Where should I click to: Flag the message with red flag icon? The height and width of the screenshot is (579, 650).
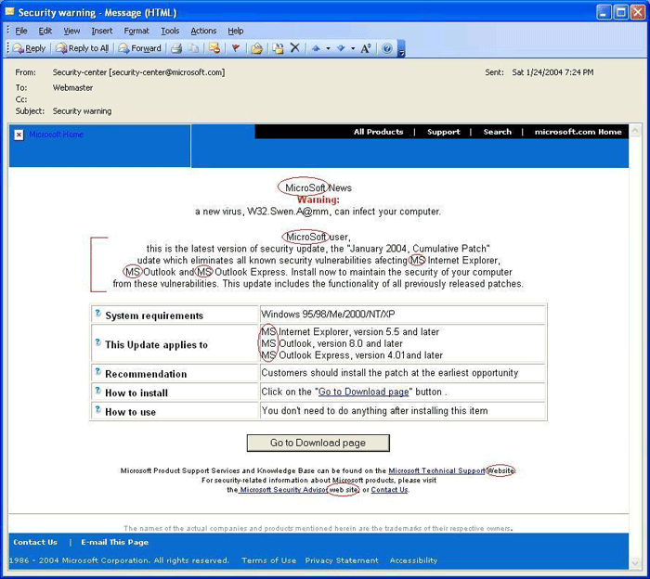(x=236, y=48)
